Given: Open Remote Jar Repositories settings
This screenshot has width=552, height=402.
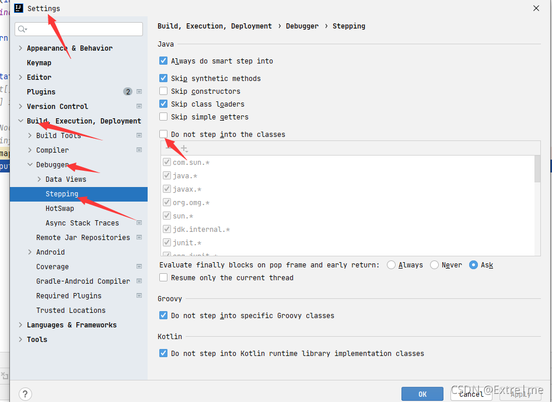Looking at the screenshot, I should pos(83,238).
